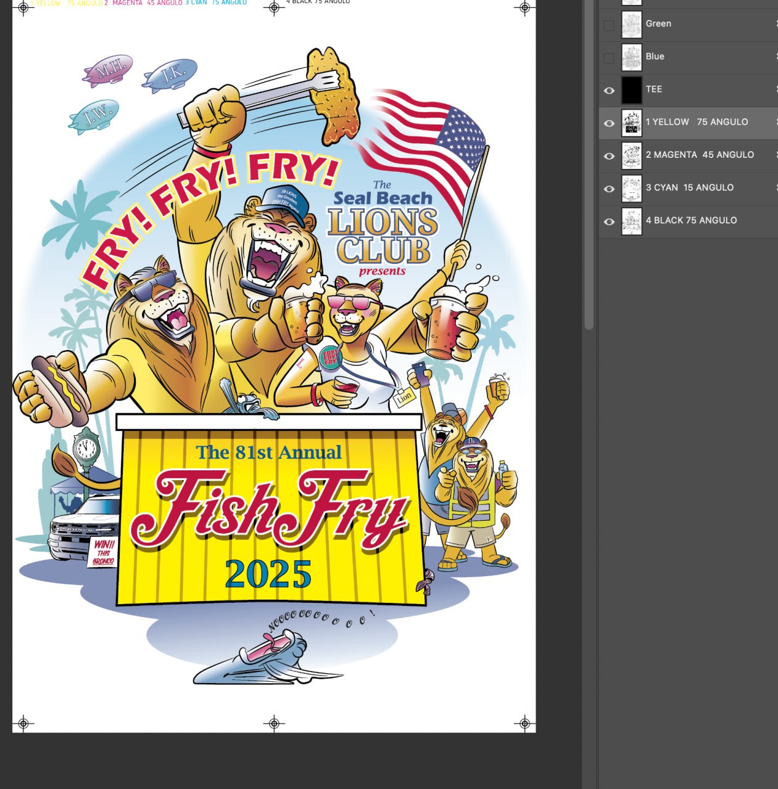Click the Blue channel thumbnail
The height and width of the screenshot is (789, 778).
click(x=631, y=57)
